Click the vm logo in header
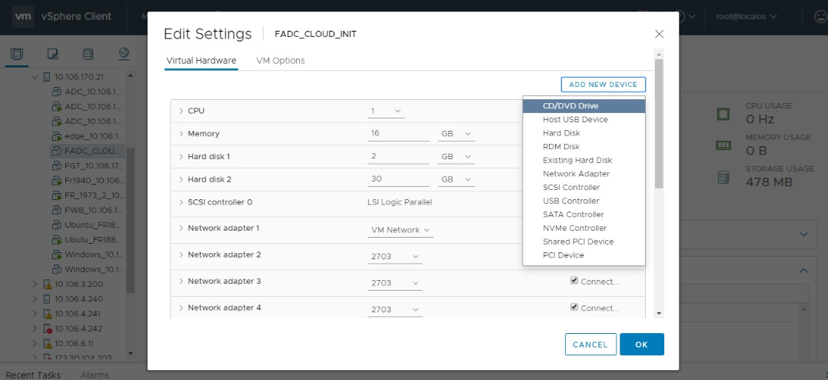The width and height of the screenshot is (828, 380). tap(22, 16)
